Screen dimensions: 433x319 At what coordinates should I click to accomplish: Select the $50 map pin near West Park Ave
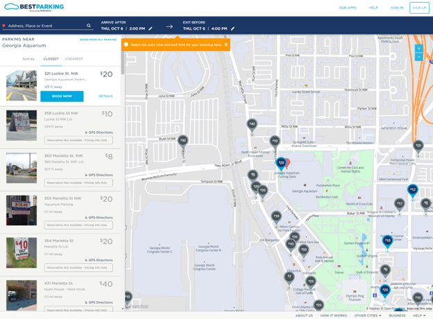point(303,251)
